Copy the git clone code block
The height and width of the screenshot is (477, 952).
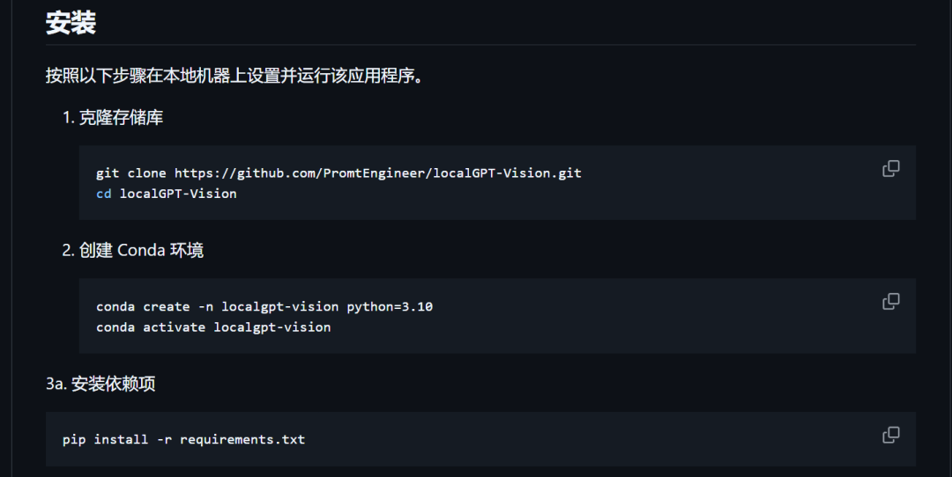click(x=891, y=168)
